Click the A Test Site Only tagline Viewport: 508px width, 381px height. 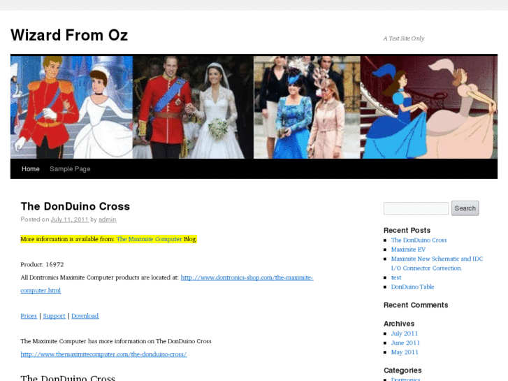click(x=404, y=38)
